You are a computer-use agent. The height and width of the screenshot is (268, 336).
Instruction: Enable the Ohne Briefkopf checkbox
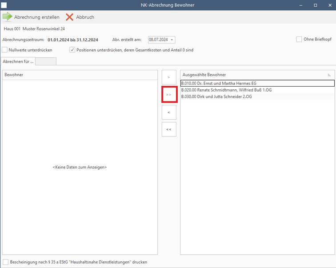(x=299, y=40)
